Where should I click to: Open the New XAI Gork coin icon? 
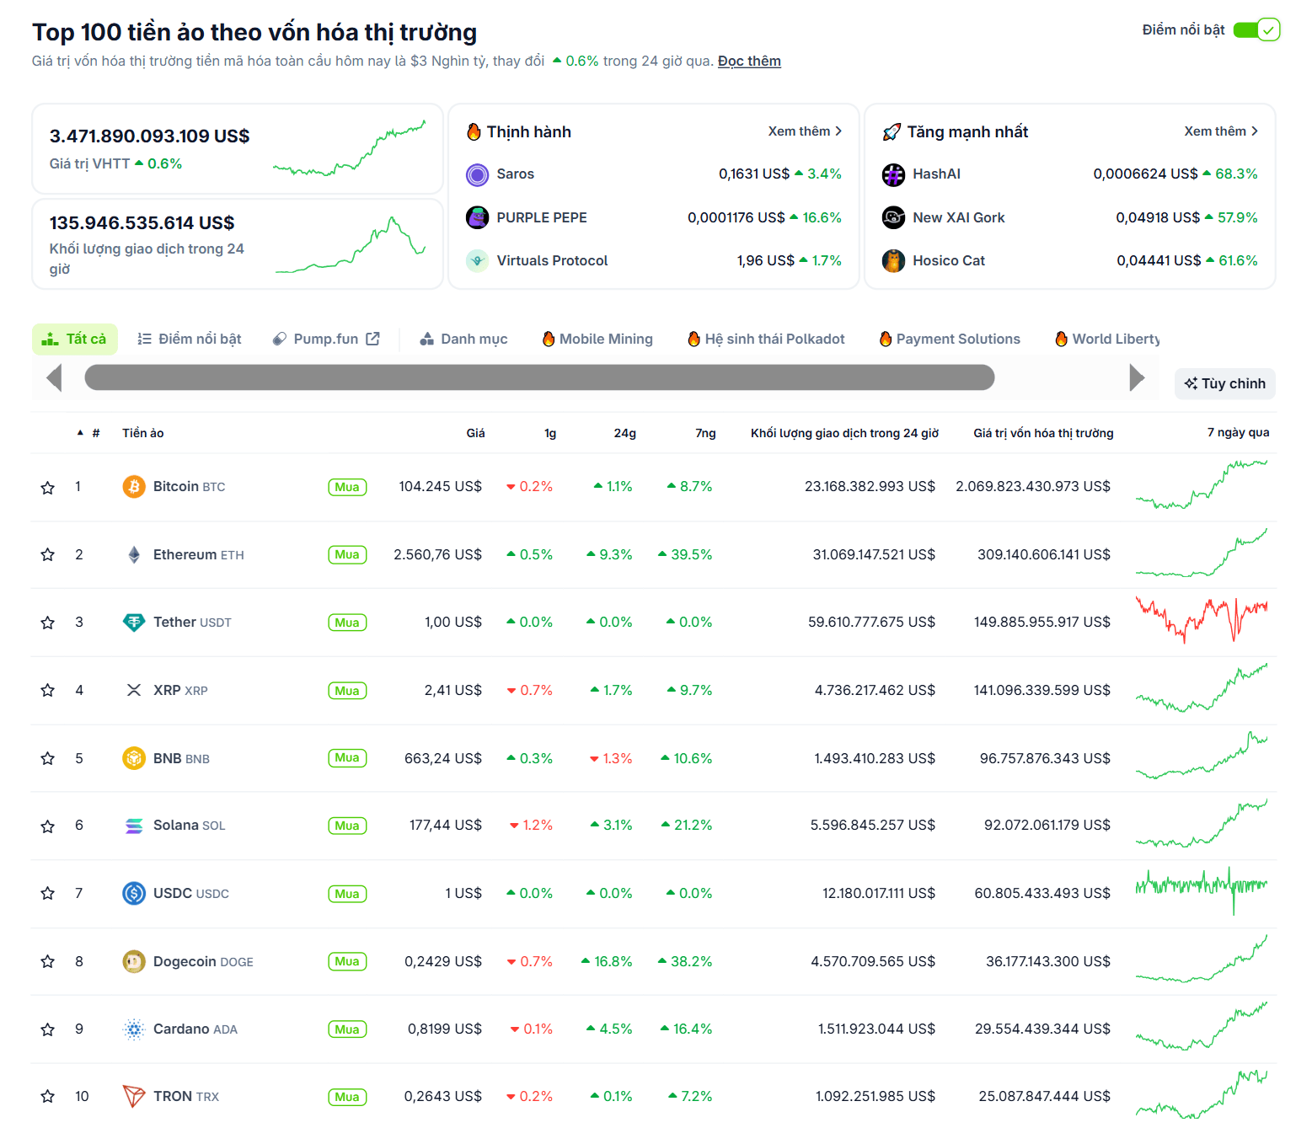coord(894,217)
